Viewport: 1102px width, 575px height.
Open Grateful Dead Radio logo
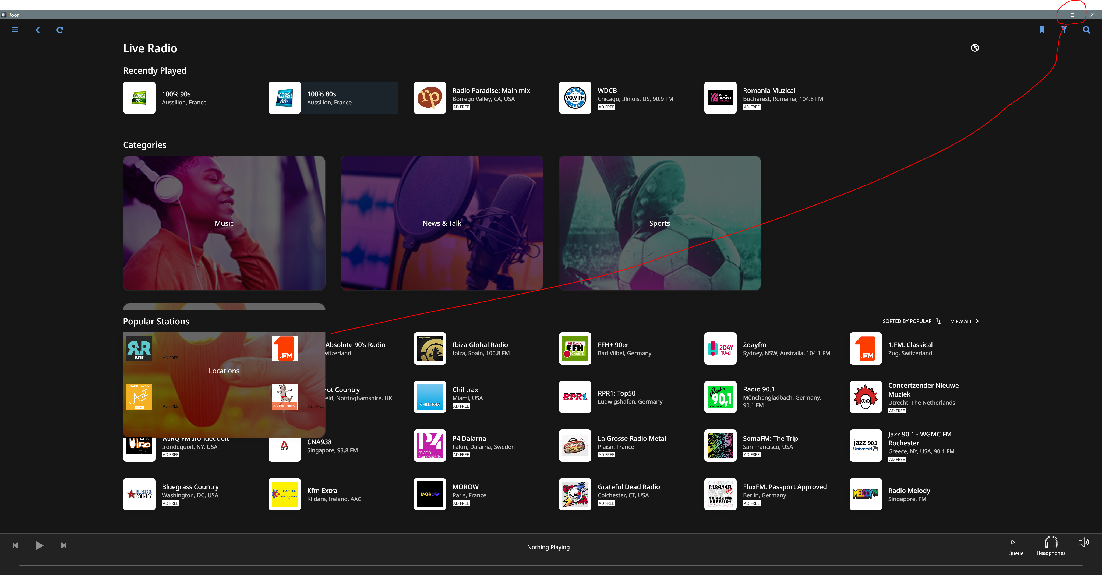coord(575,494)
